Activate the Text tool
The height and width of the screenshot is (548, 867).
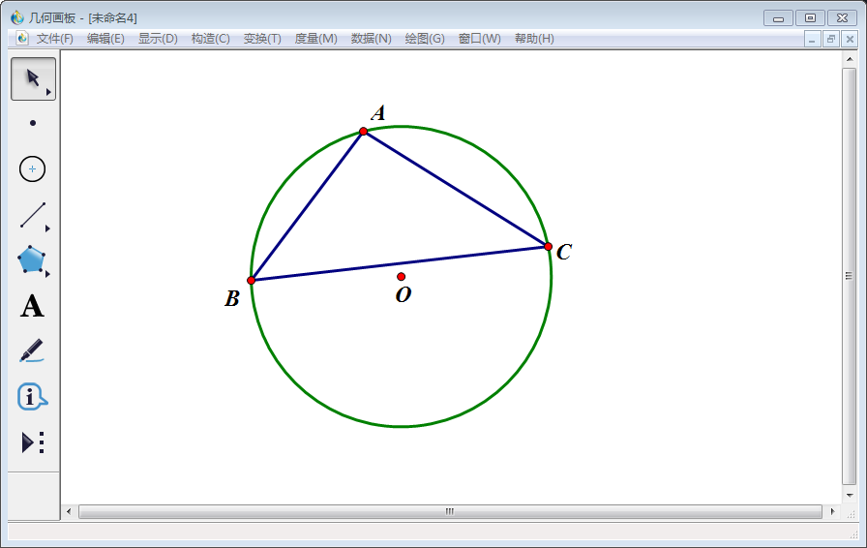32,306
